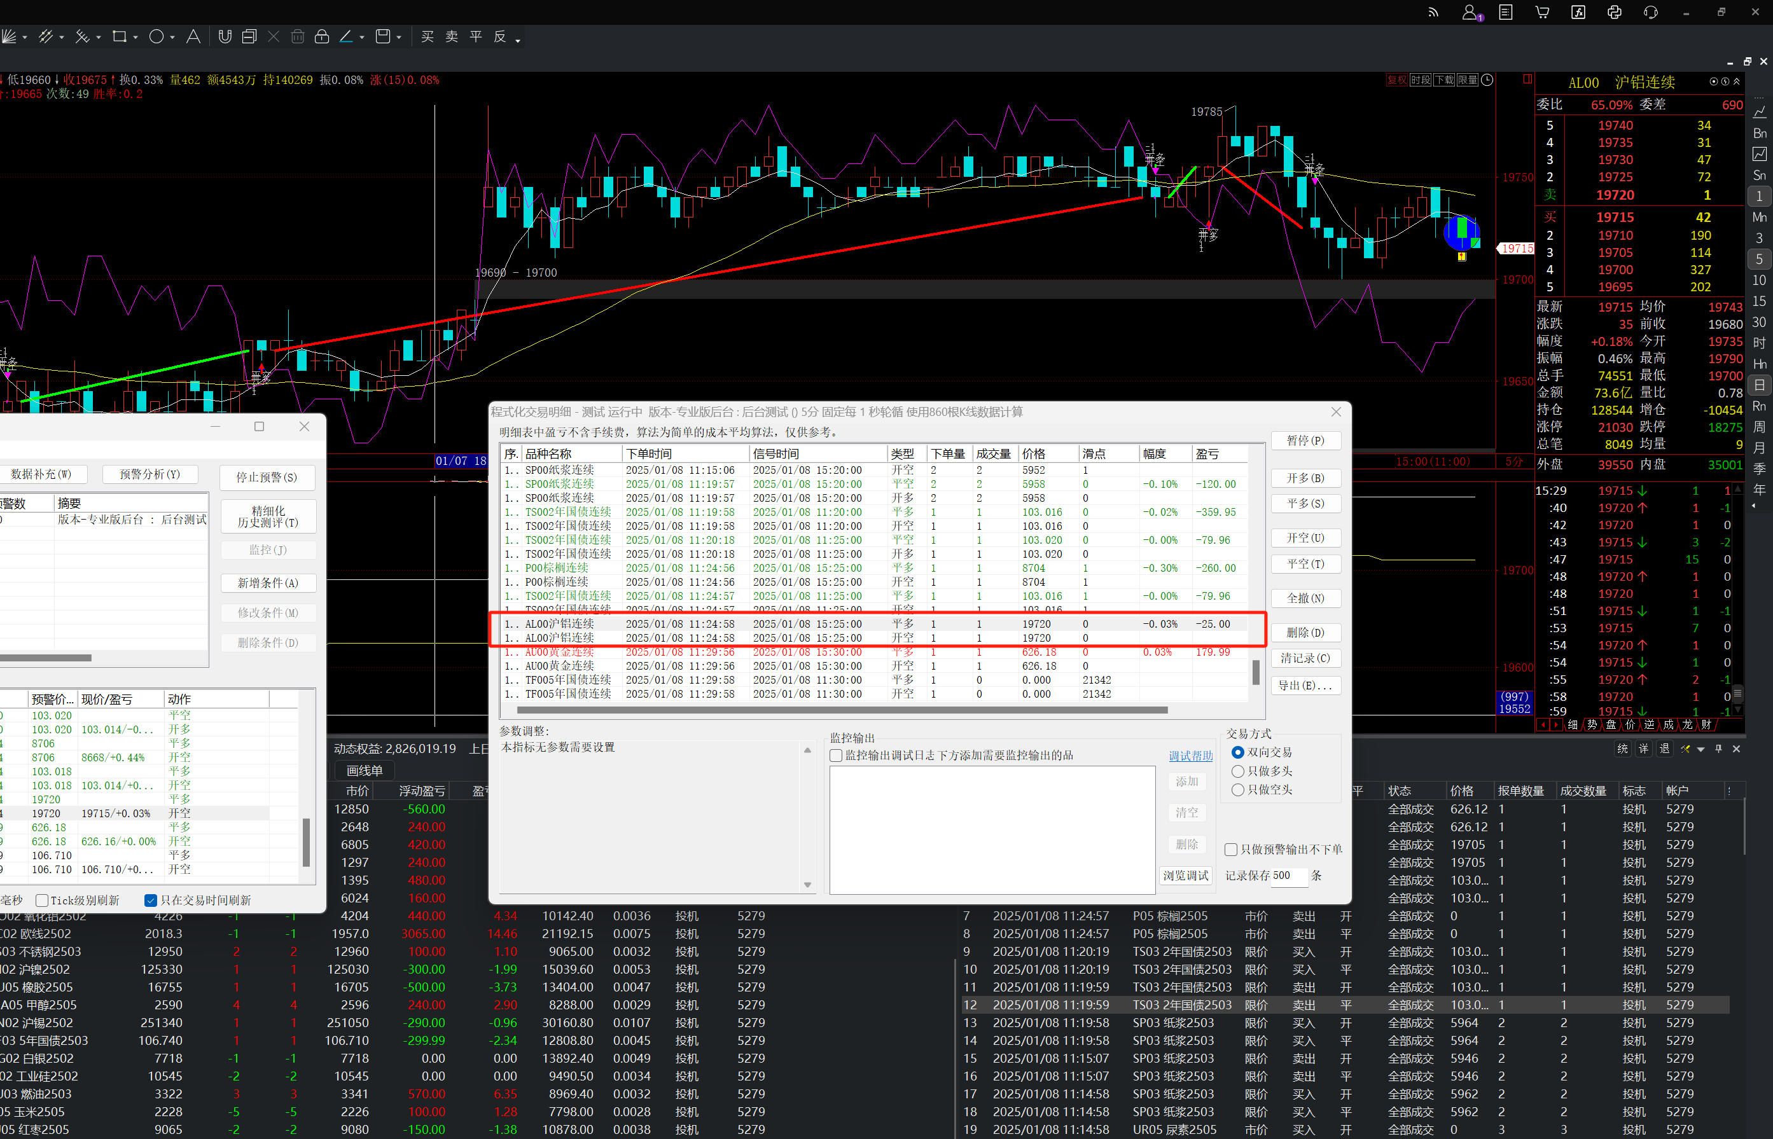Open trading panel dropdown triangle near pushpin
Screen dimensions: 1773x1139
point(1701,749)
